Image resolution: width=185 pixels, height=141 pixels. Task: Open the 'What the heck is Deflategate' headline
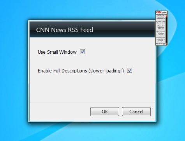pos(161,33)
